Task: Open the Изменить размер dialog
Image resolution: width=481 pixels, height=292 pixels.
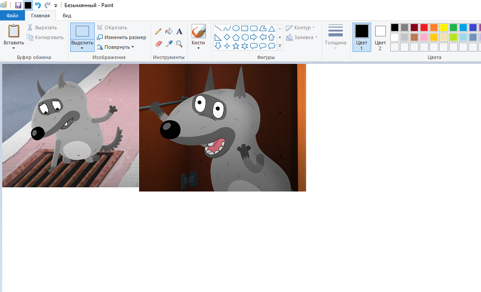Action: coord(121,37)
